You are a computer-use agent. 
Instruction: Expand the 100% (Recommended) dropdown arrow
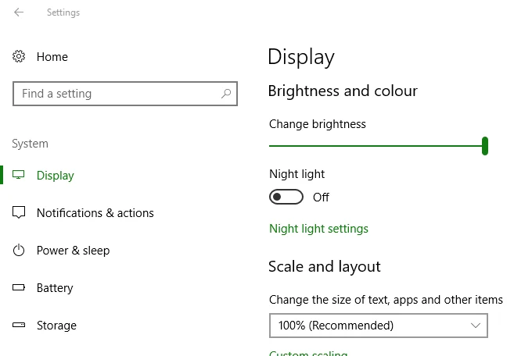click(476, 326)
